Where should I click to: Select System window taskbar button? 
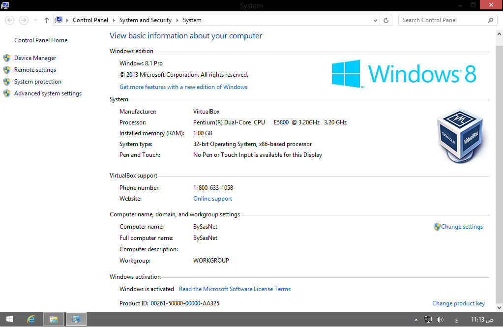[x=76, y=319]
